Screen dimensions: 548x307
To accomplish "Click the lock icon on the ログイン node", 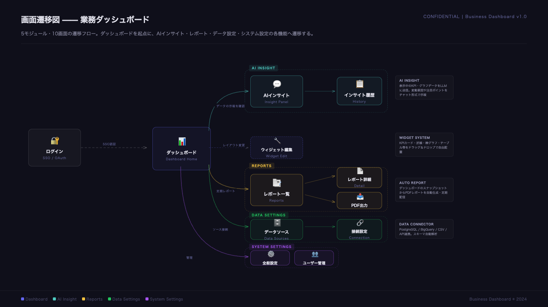I will 55,141.
